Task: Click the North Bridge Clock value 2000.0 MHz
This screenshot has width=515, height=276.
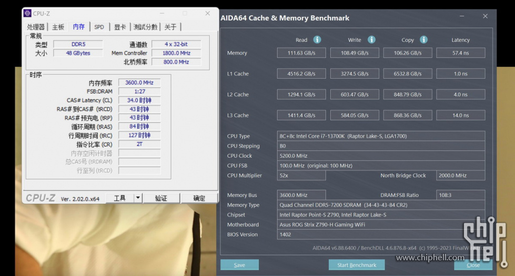Action: pyautogui.click(x=461, y=176)
